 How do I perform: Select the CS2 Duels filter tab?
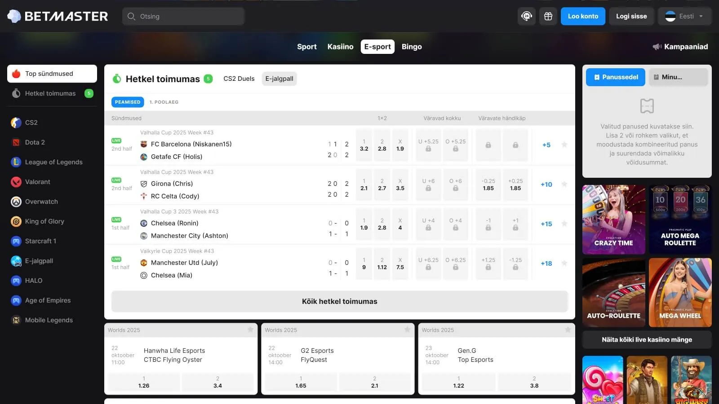pos(239,79)
